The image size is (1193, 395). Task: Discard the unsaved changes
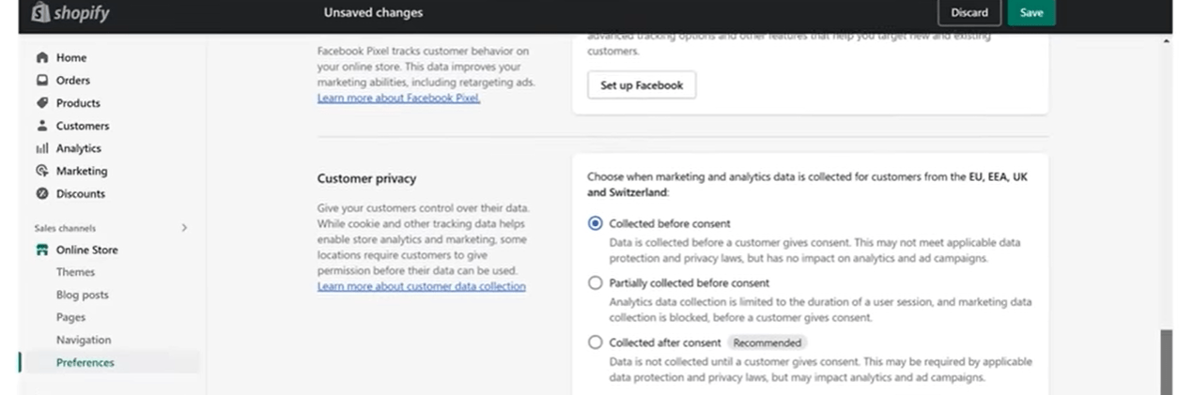pyautogui.click(x=968, y=13)
